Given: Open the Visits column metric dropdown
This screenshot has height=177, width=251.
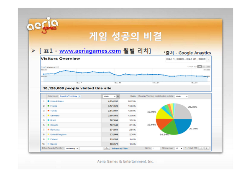Looking at the screenshot, I should click(110, 96).
